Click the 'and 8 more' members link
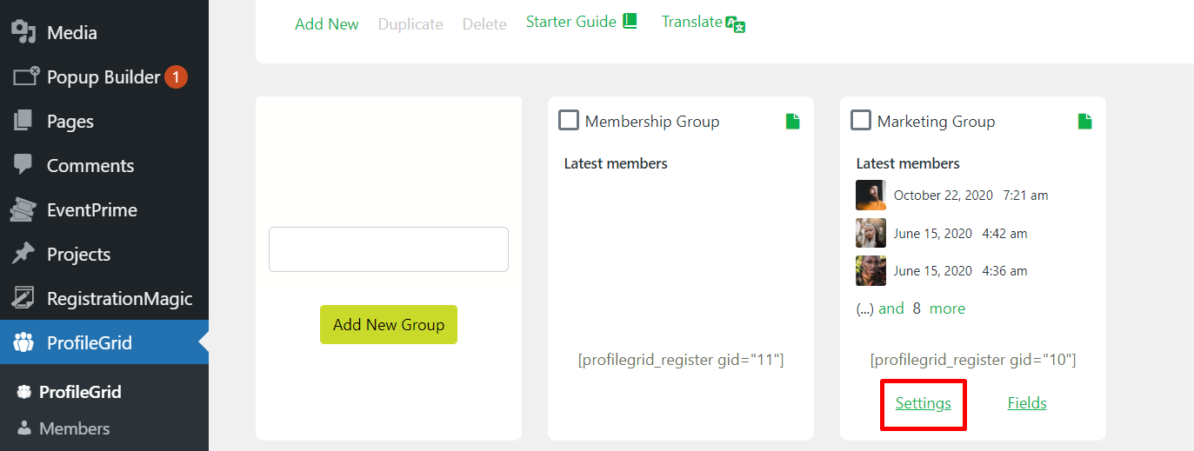1194x451 pixels. point(922,308)
